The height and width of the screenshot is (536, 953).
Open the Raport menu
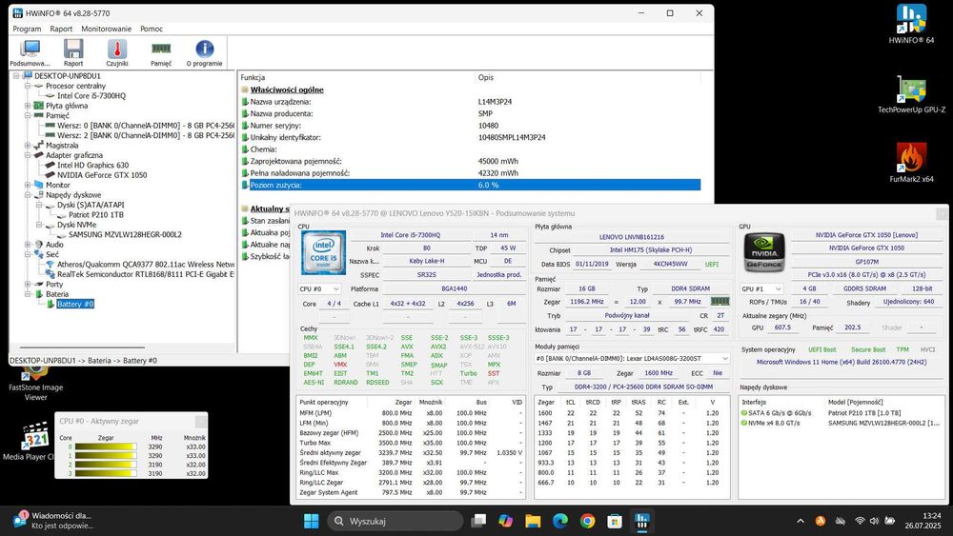(61, 29)
